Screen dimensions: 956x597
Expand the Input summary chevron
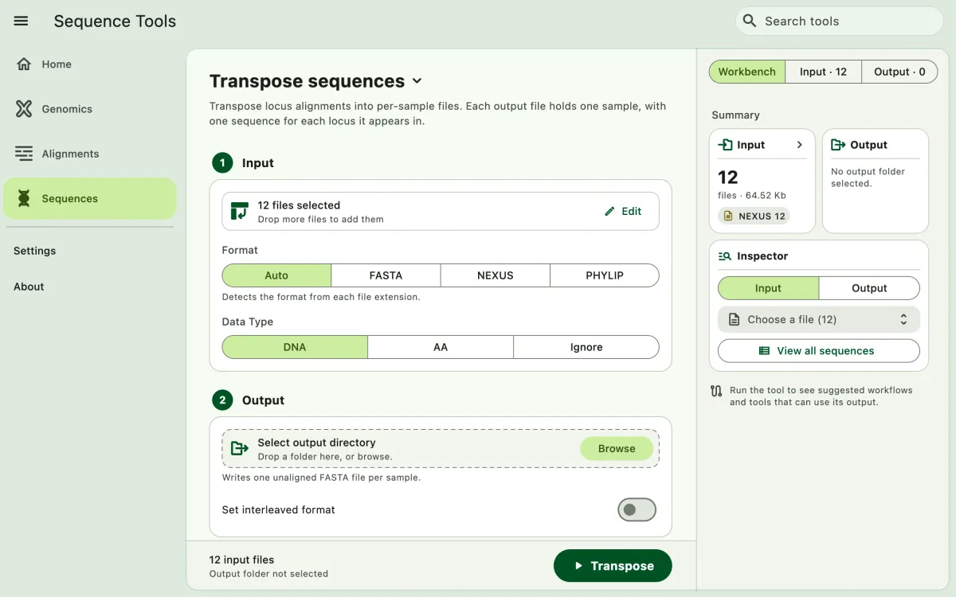799,145
